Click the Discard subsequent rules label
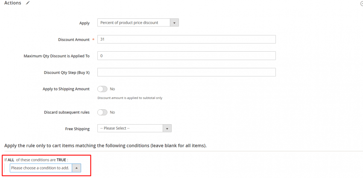 pyautogui.click(x=67, y=112)
